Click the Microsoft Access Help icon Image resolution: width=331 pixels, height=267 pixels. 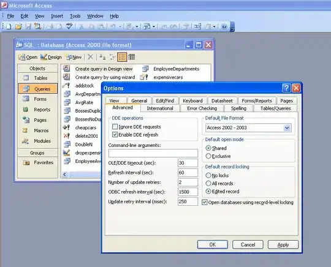pyautogui.click(x=224, y=26)
